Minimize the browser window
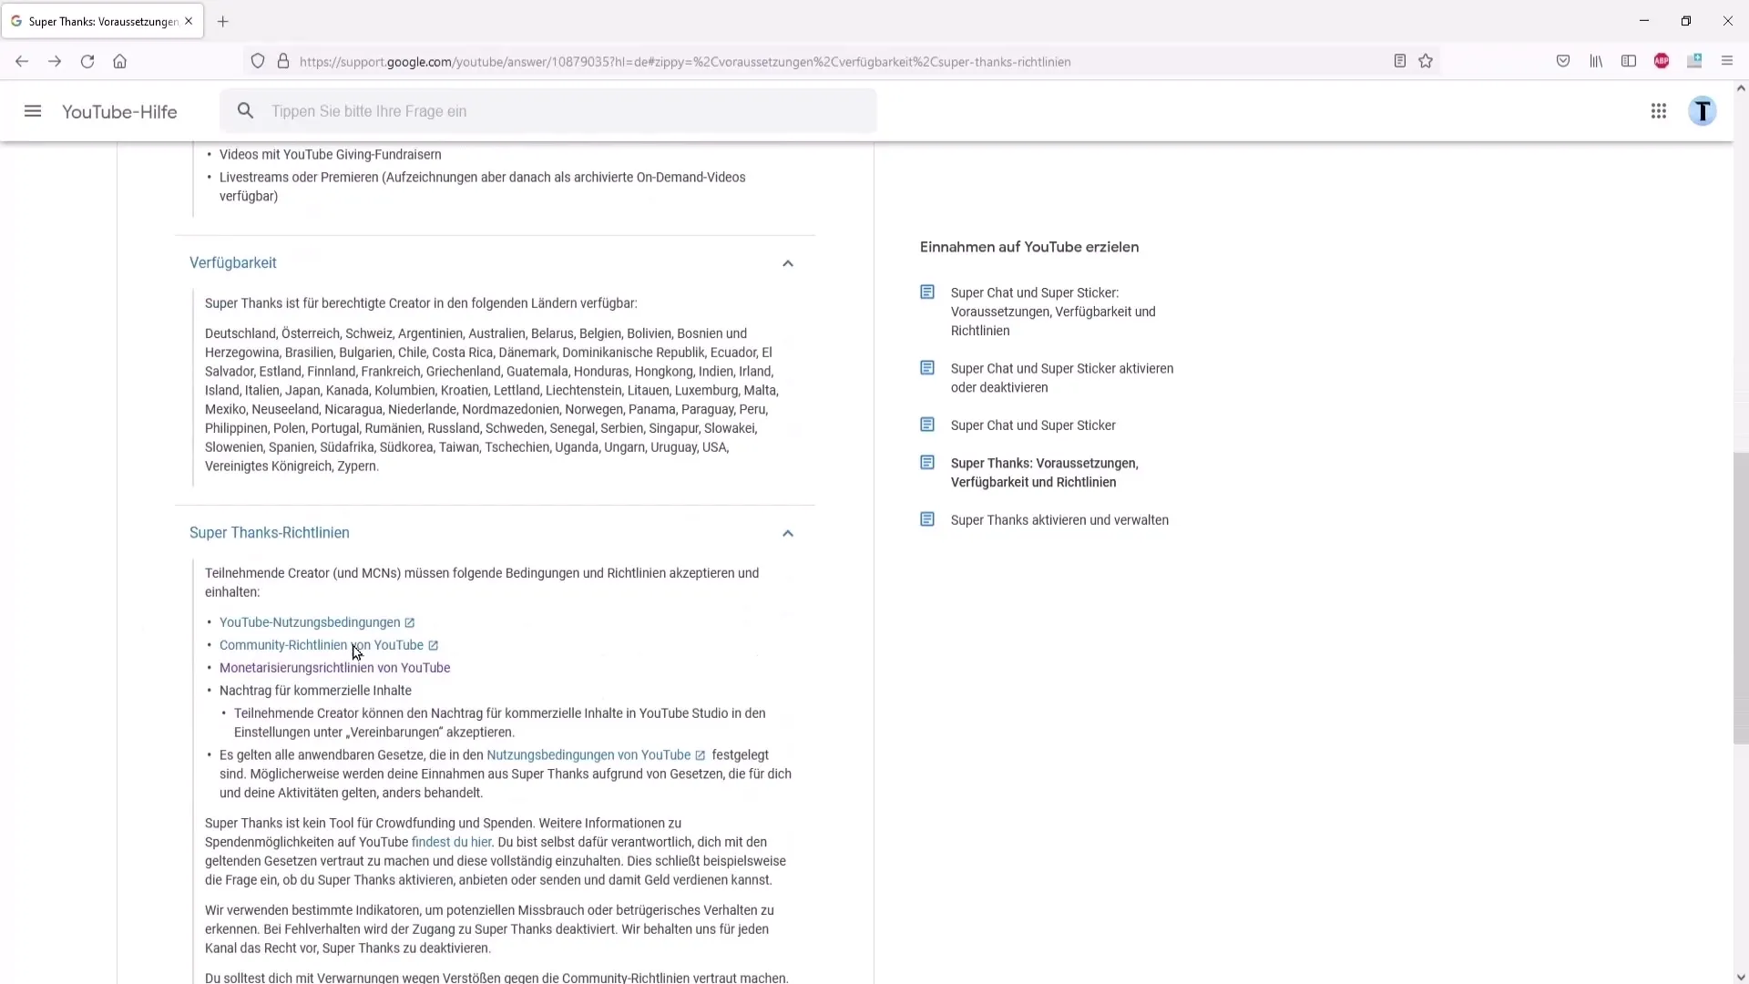This screenshot has height=984, width=1749. click(x=1644, y=21)
